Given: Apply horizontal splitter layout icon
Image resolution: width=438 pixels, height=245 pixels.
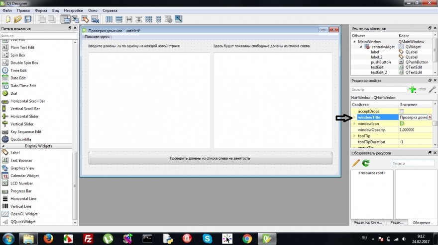Looking at the screenshot, I should pos(129,19).
